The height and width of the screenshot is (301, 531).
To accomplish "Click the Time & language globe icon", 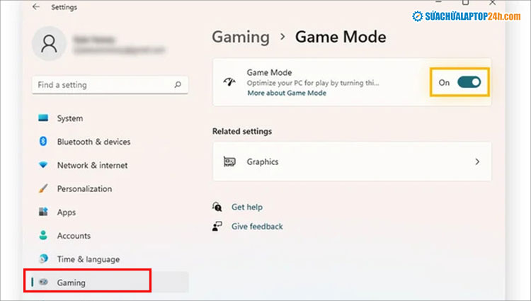I will click(43, 259).
